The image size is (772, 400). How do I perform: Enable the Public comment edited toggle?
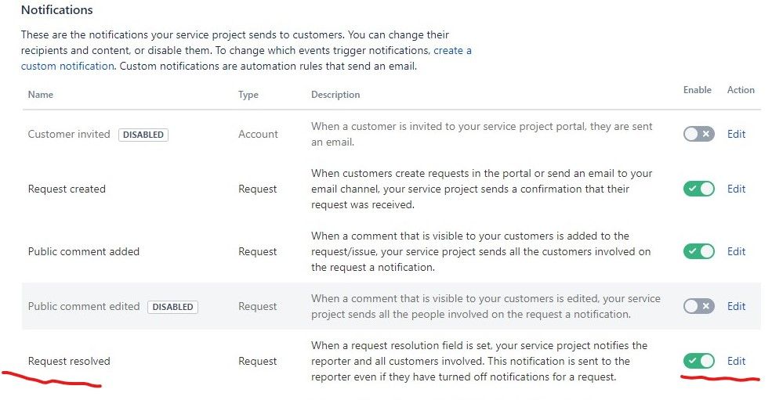pos(698,306)
